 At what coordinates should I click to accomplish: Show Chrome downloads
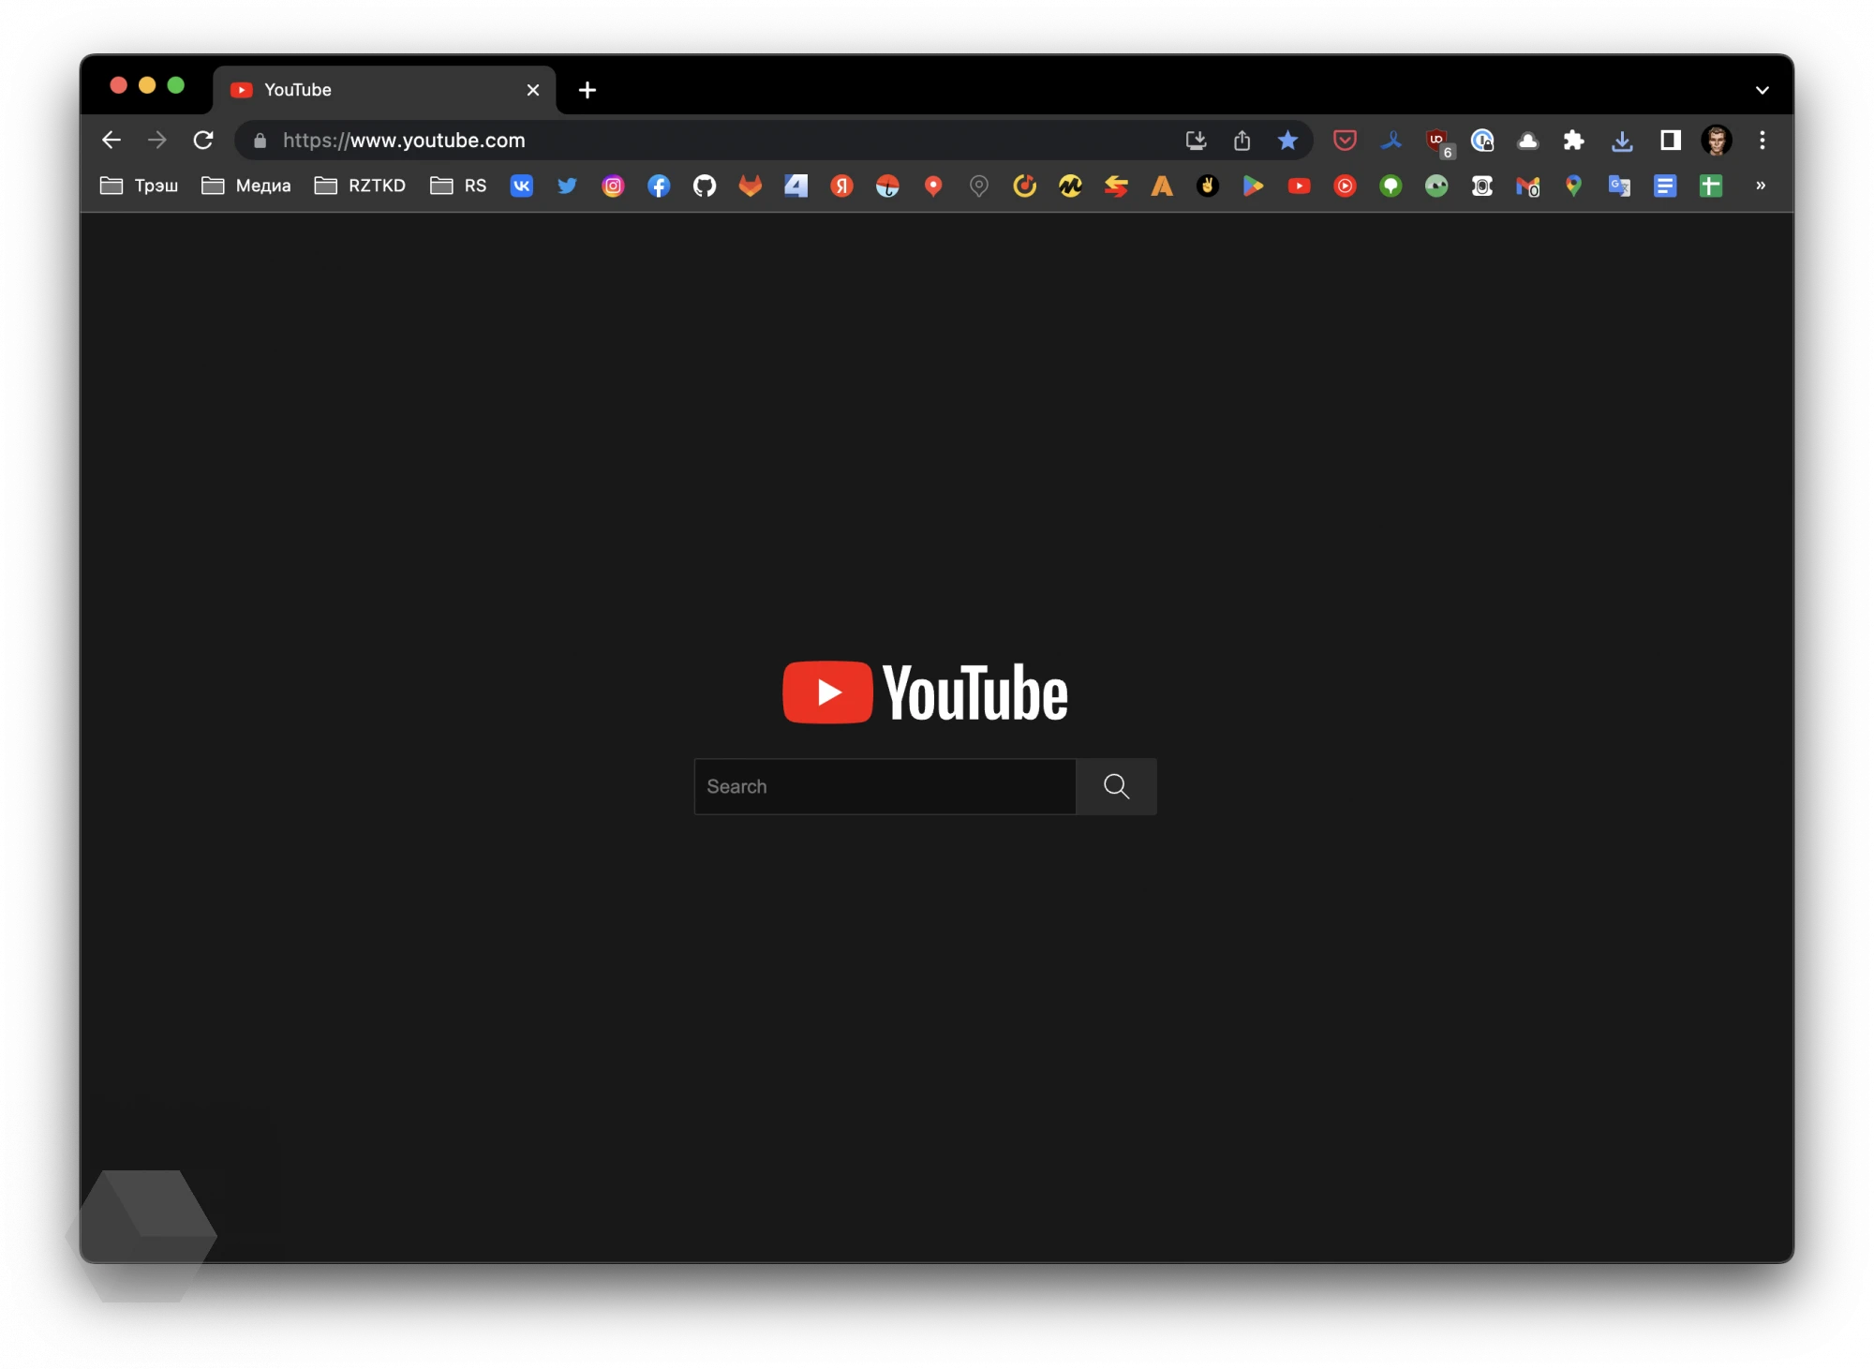tap(1622, 141)
